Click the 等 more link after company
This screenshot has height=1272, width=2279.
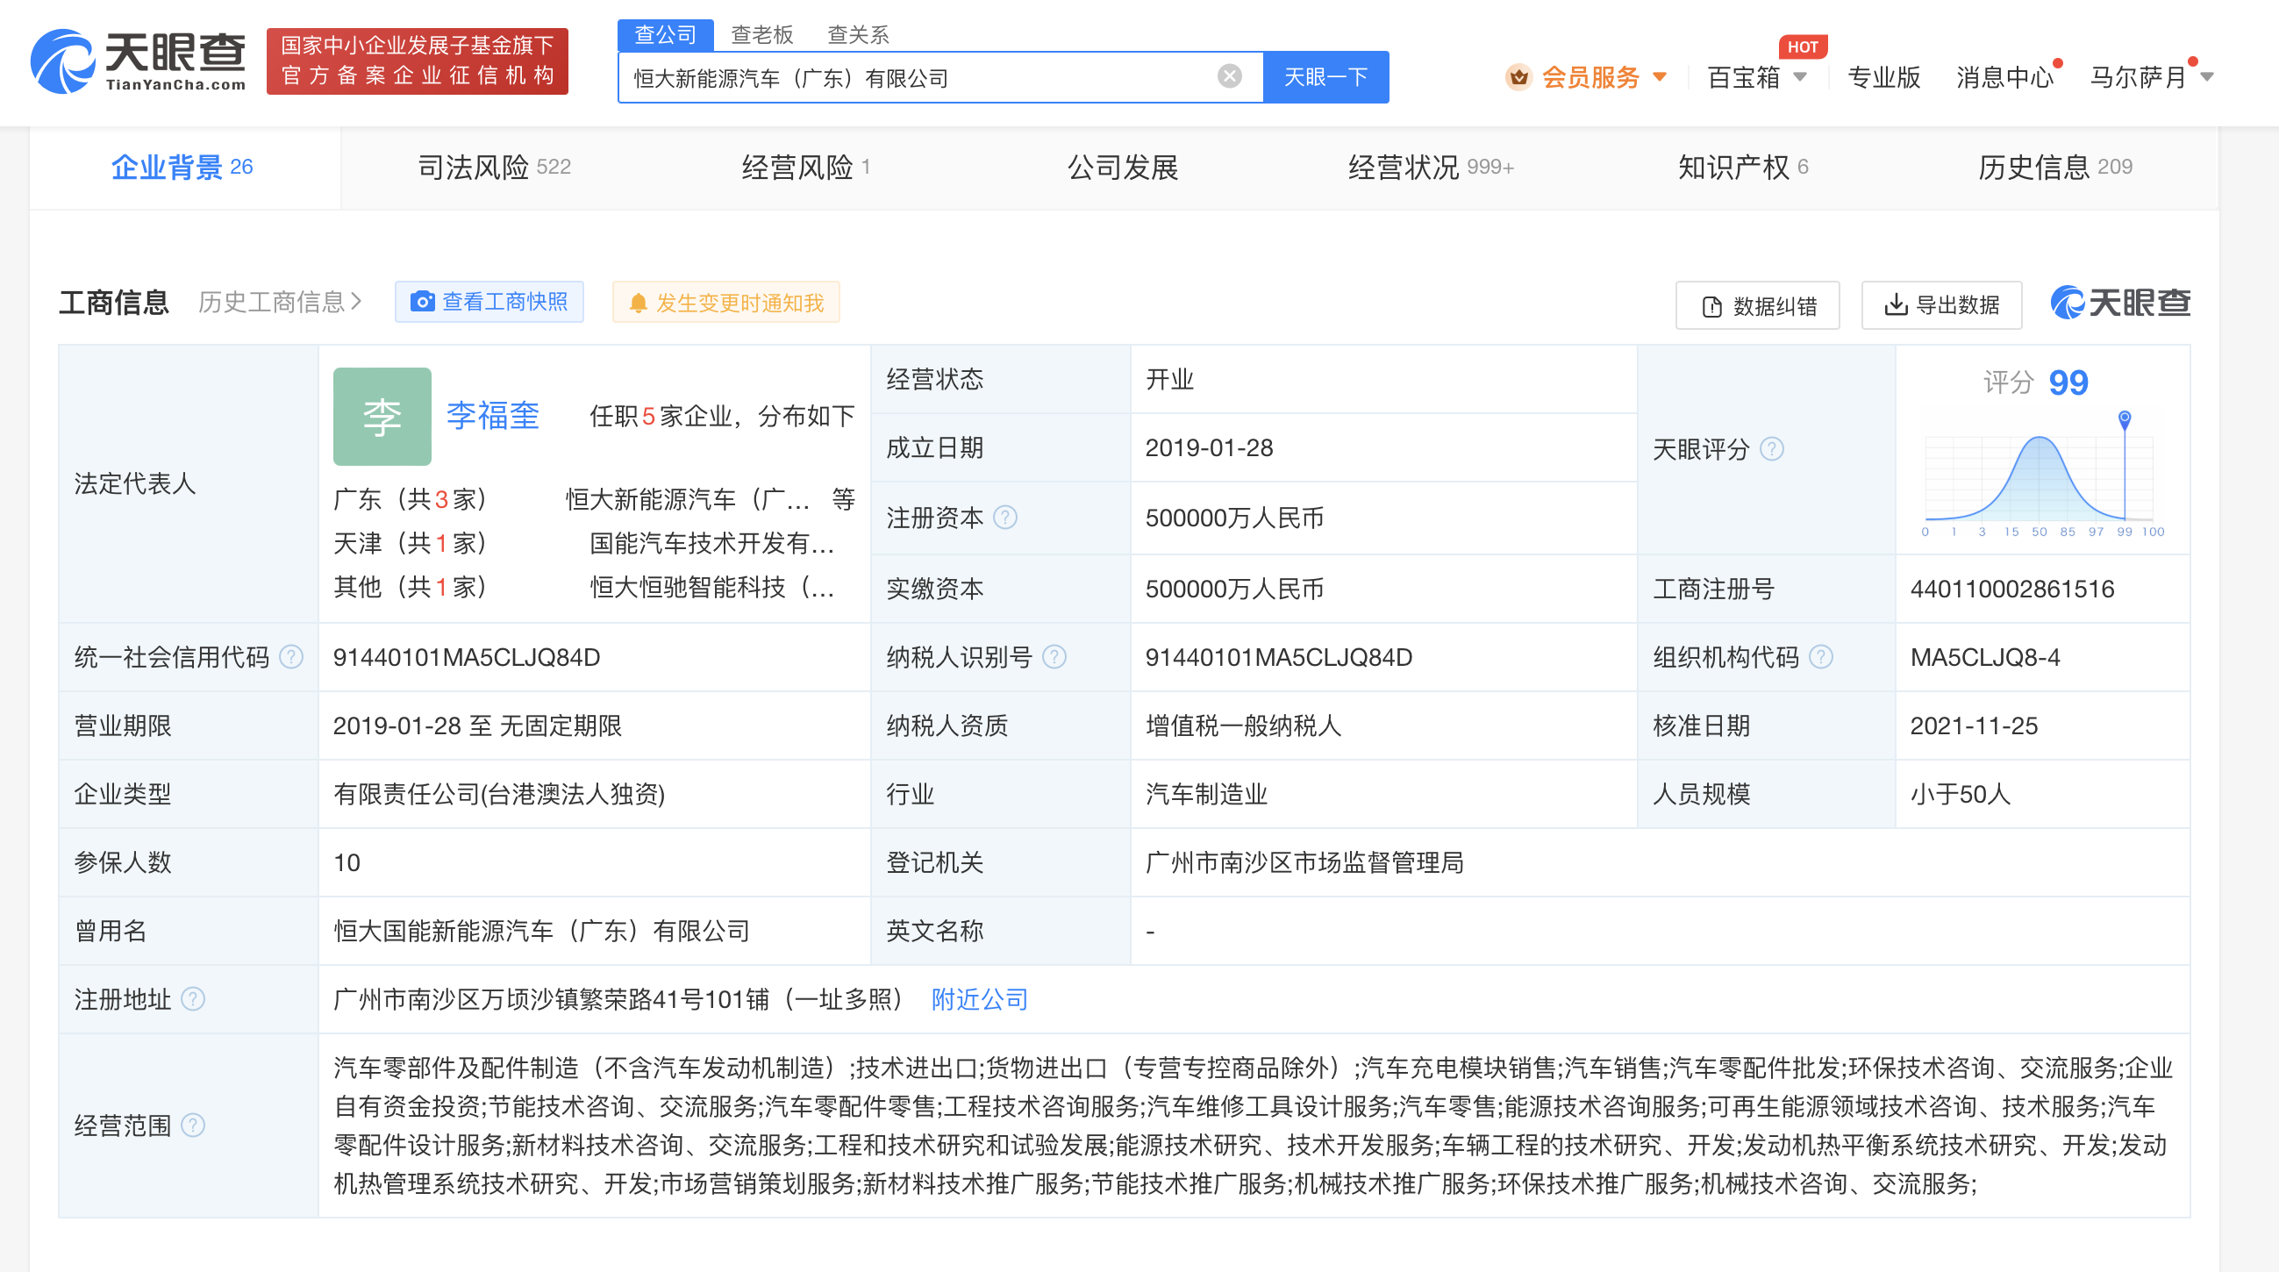(843, 500)
